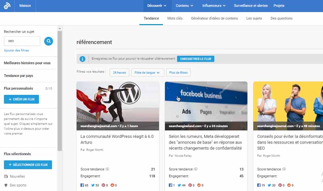Click Facebook share icon showing 1

[x=170, y=185]
